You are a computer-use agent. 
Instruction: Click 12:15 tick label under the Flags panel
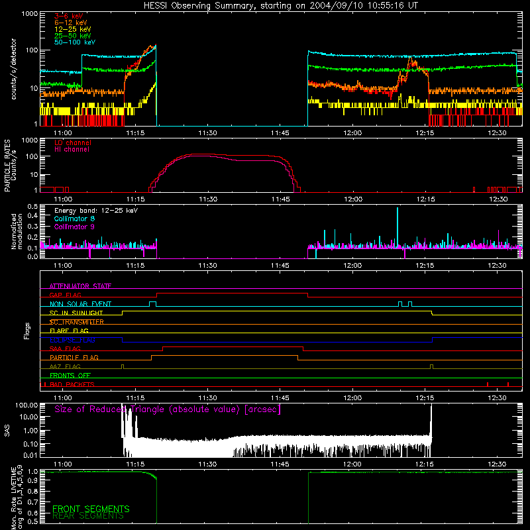[x=425, y=398]
